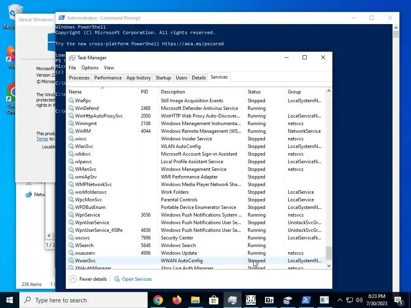Switch to the Details tab
Image resolution: width=411 pixels, height=308 pixels.
tap(199, 78)
